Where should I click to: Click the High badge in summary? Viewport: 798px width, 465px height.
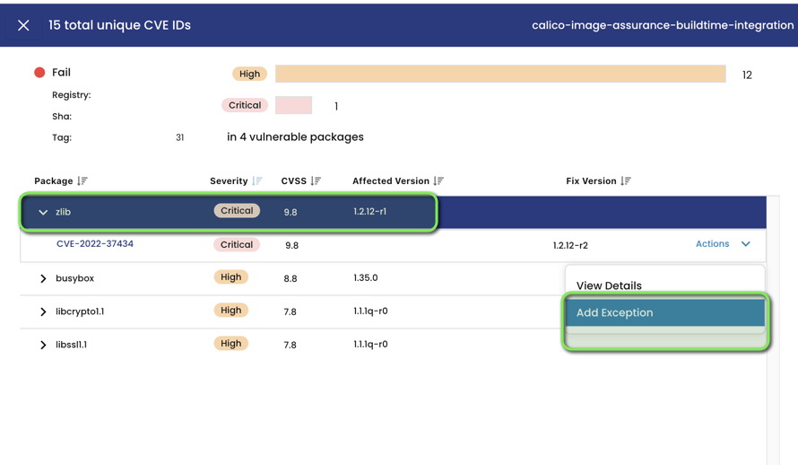pyautogui.click(x=249, y=75)
